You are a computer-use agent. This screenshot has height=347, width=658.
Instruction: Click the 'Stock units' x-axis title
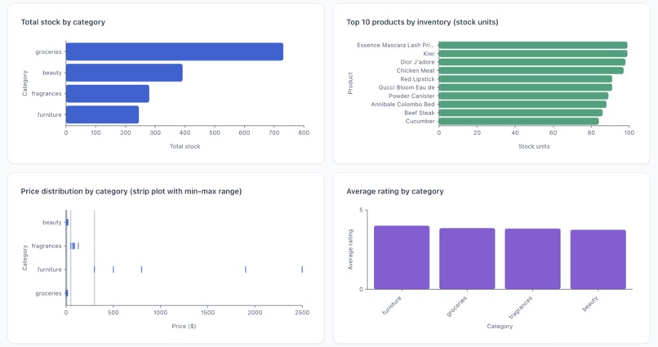534,146
